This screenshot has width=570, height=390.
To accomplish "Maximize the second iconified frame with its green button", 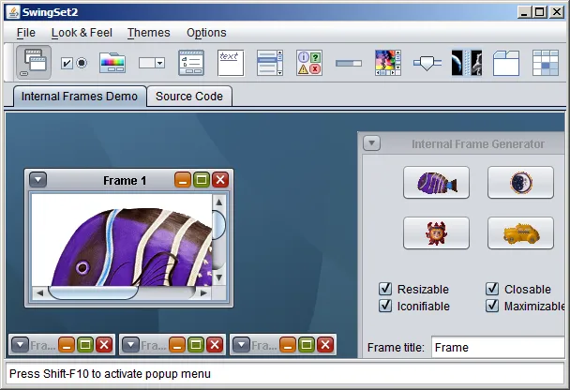I will 196,345.
